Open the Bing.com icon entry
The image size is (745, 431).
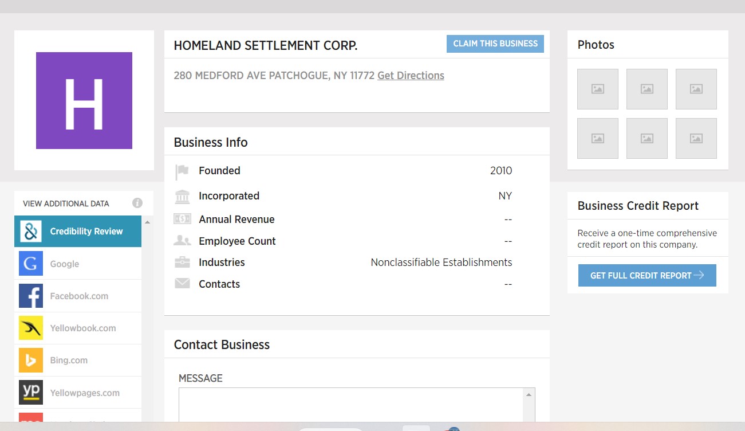pos(31,360)
